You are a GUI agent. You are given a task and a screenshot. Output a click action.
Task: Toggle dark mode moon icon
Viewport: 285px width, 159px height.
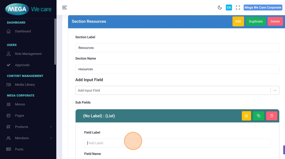pyautogui.click(x=220, y=8)
